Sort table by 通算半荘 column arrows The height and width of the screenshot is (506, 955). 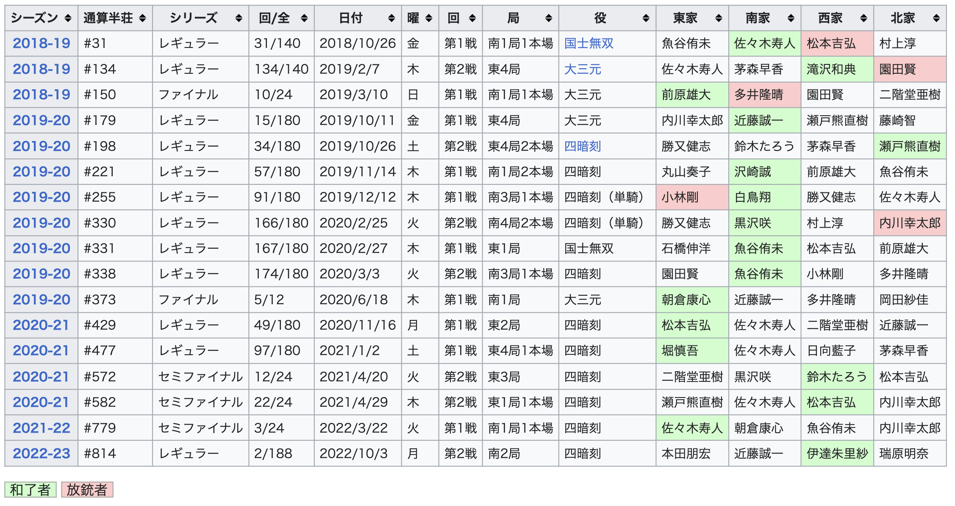click(x=142, y=18)
